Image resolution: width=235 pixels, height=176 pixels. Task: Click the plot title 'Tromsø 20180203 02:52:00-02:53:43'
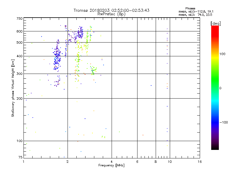point(111,10)
